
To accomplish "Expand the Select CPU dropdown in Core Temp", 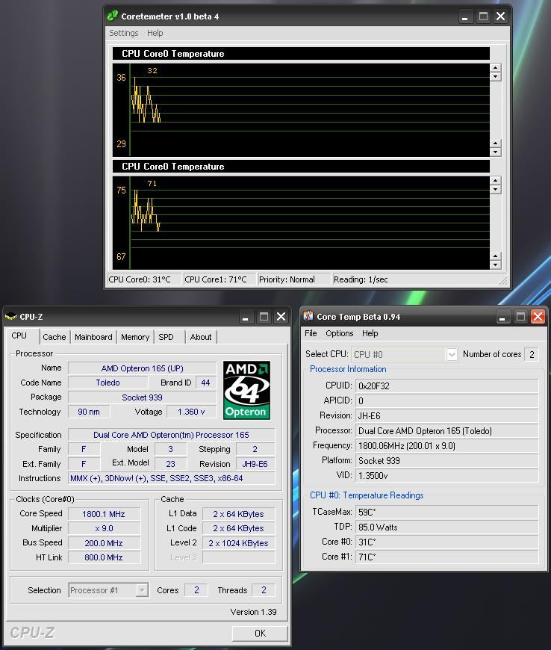I will tap(452, 354).
